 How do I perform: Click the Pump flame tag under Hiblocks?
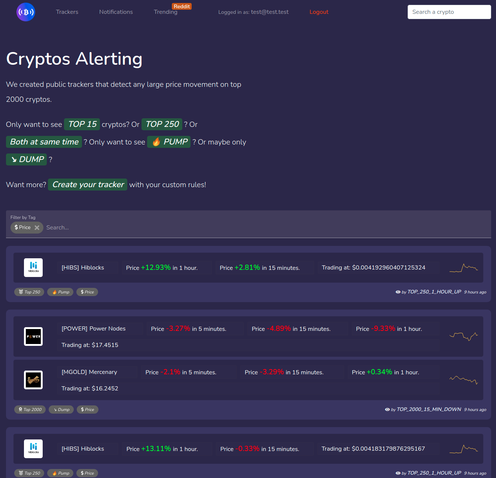[x=60, y=292]
